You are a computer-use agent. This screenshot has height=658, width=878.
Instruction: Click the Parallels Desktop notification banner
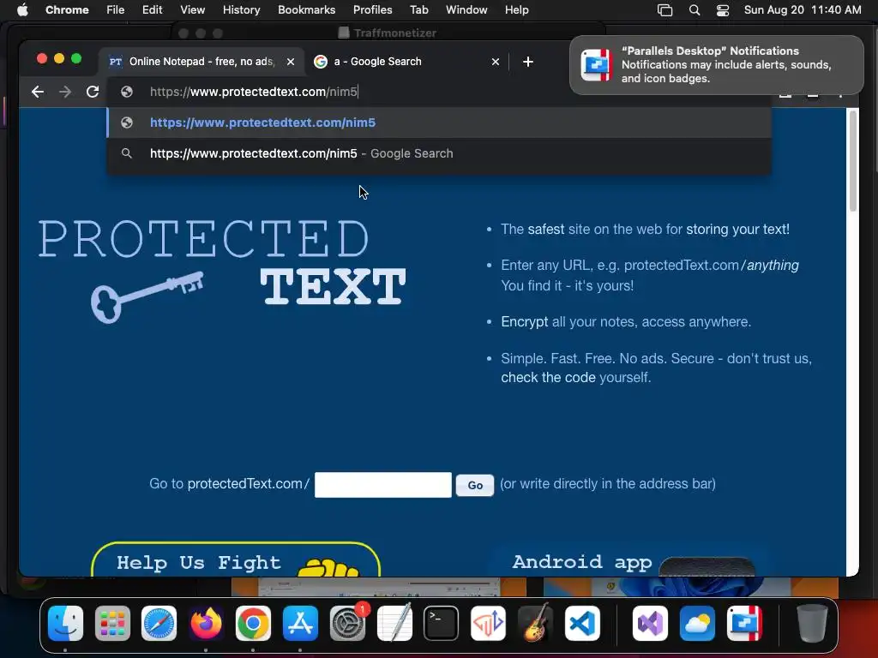pyautogui.click(x=717, y=65)
